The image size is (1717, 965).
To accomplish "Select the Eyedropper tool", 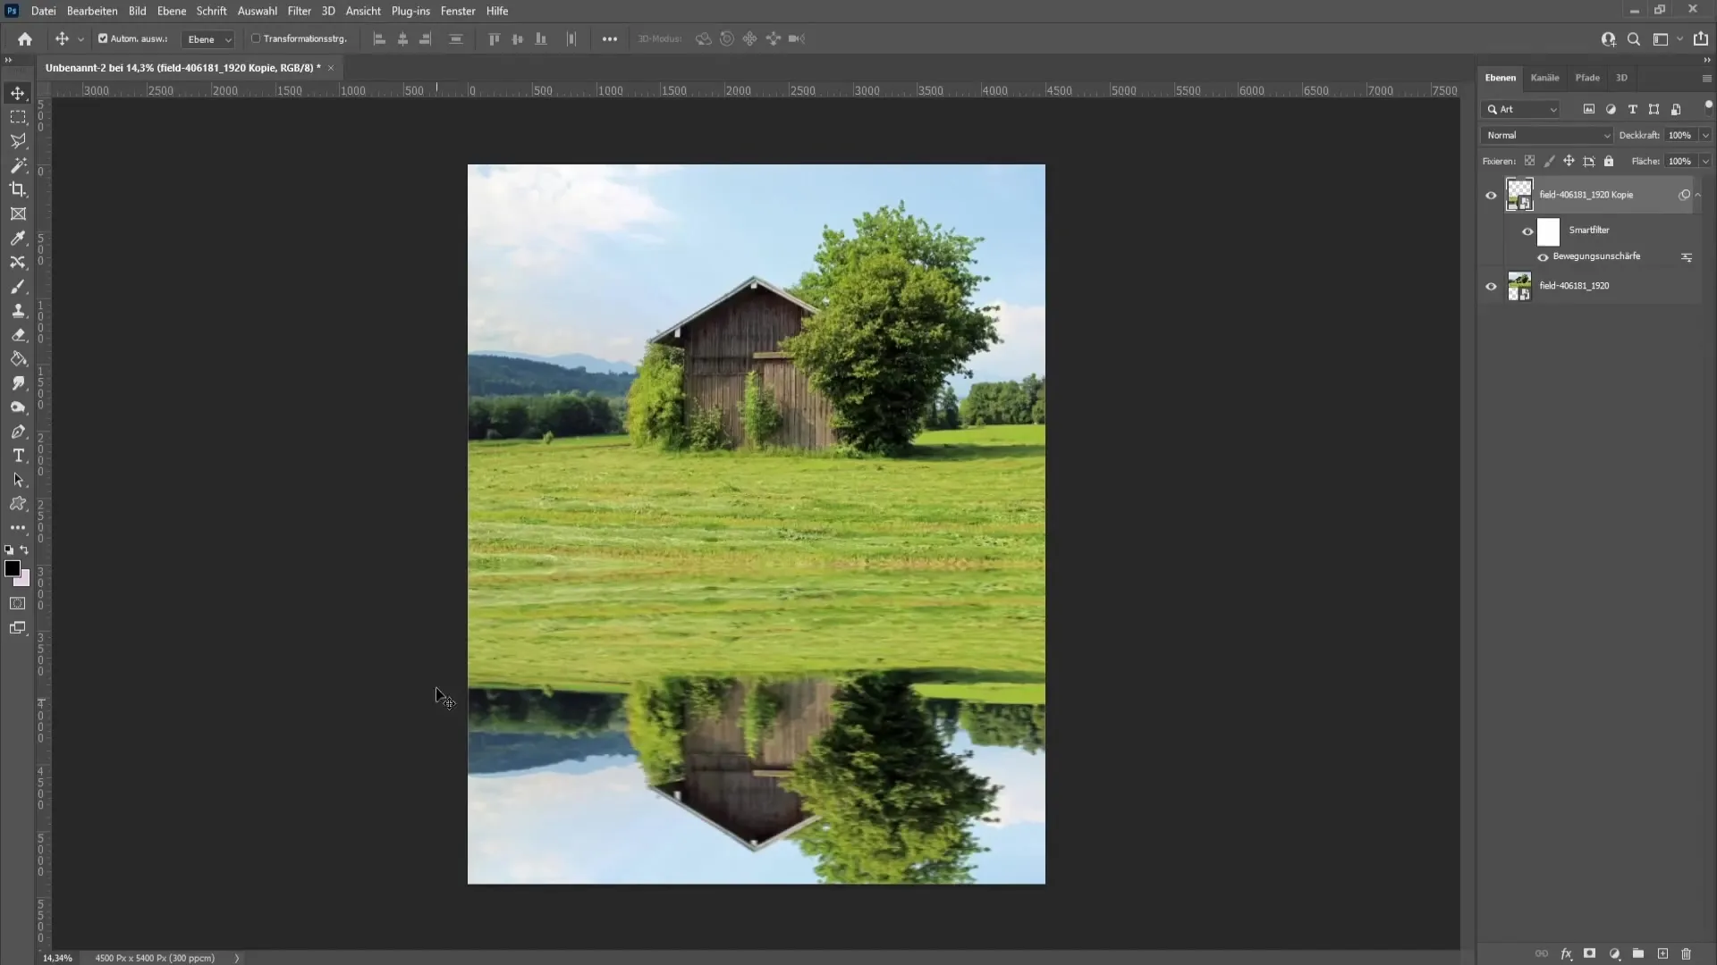I will point(18,237).
